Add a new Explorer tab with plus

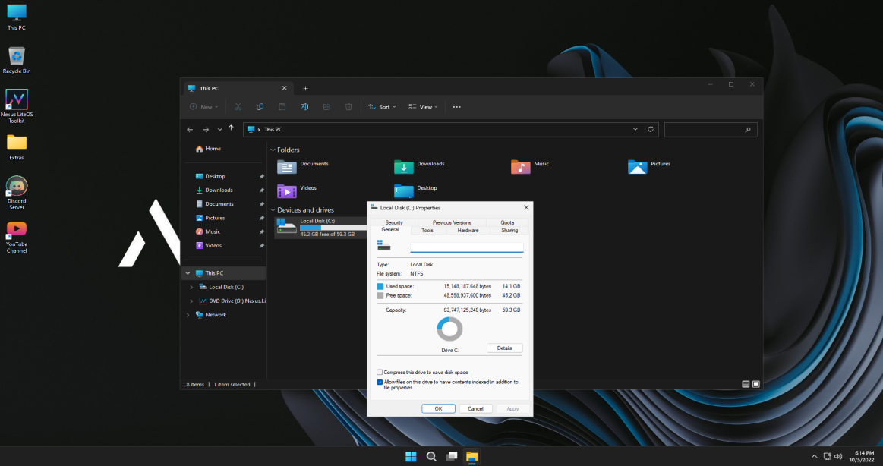pos(305,88)
